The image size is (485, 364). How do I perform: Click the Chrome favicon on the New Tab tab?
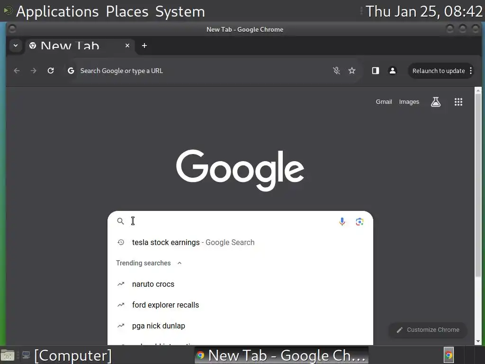click(33, 46)
